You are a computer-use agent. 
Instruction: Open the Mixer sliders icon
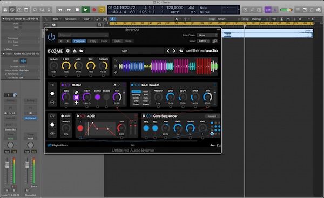(x=42, y=10)
